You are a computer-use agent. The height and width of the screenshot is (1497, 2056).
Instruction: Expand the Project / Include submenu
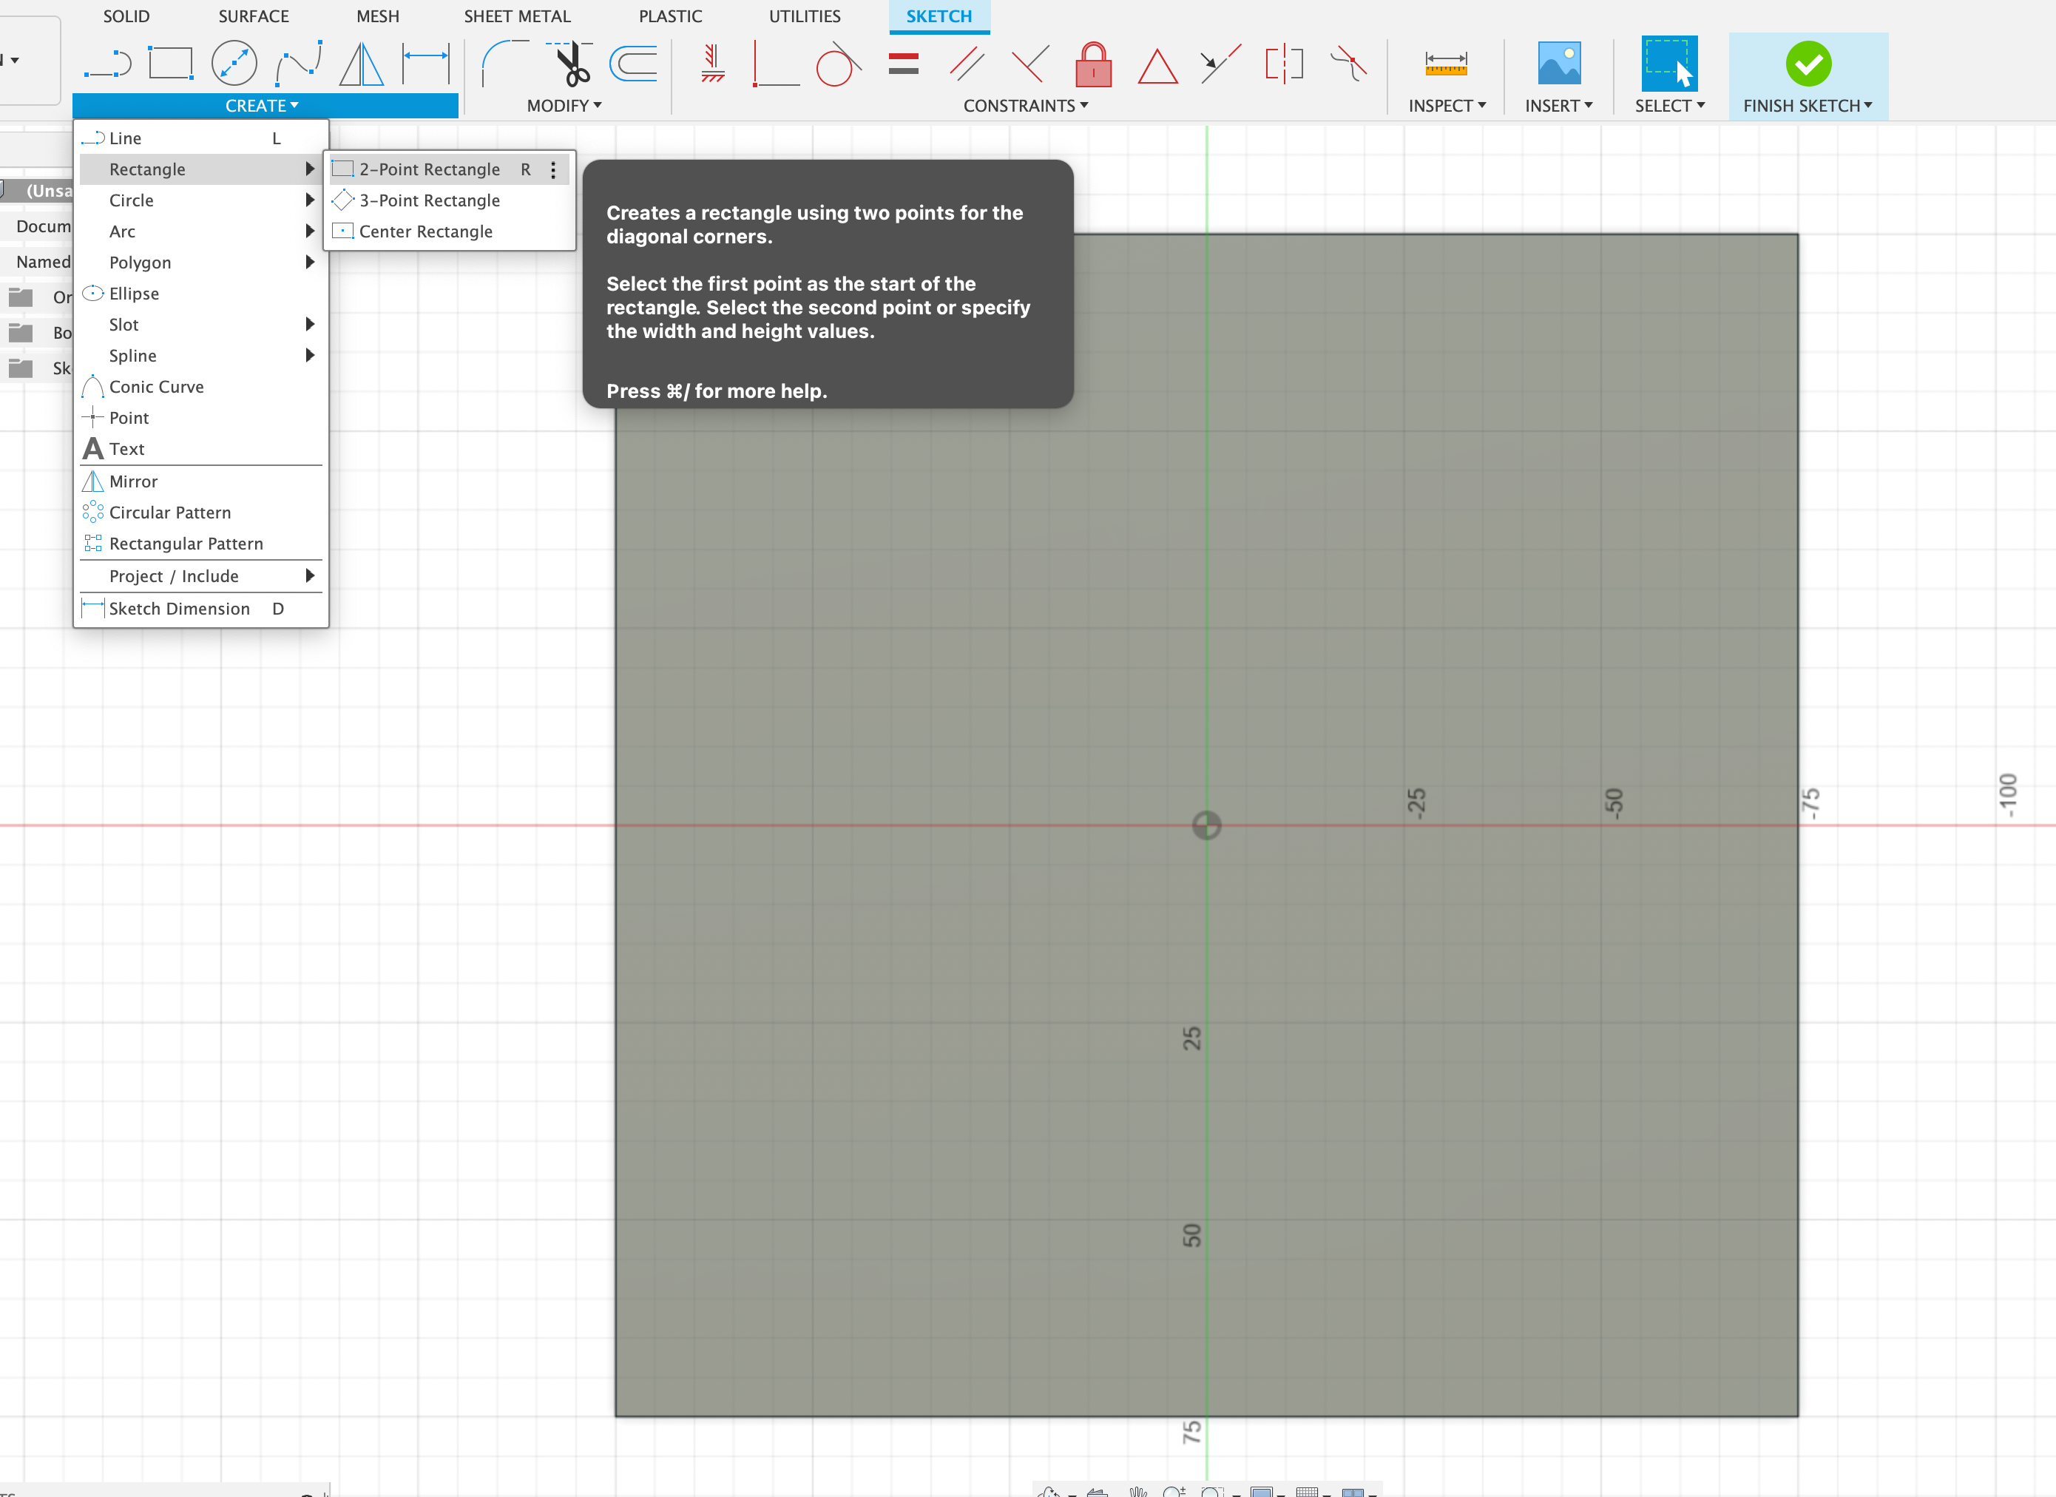(200, 575)
